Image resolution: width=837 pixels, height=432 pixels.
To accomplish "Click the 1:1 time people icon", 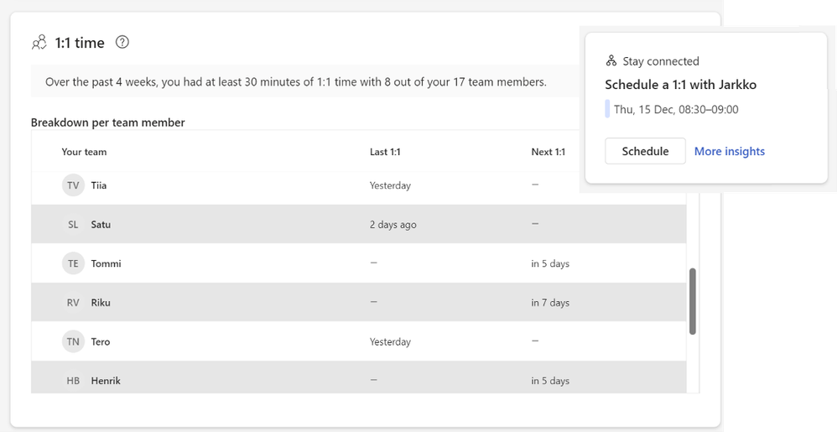I will pos(39,43).
